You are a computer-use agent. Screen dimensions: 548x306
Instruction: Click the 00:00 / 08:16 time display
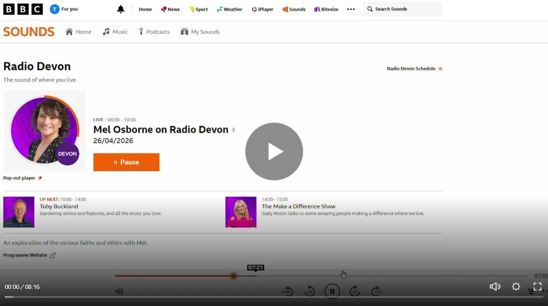click(x=22, y=287)
